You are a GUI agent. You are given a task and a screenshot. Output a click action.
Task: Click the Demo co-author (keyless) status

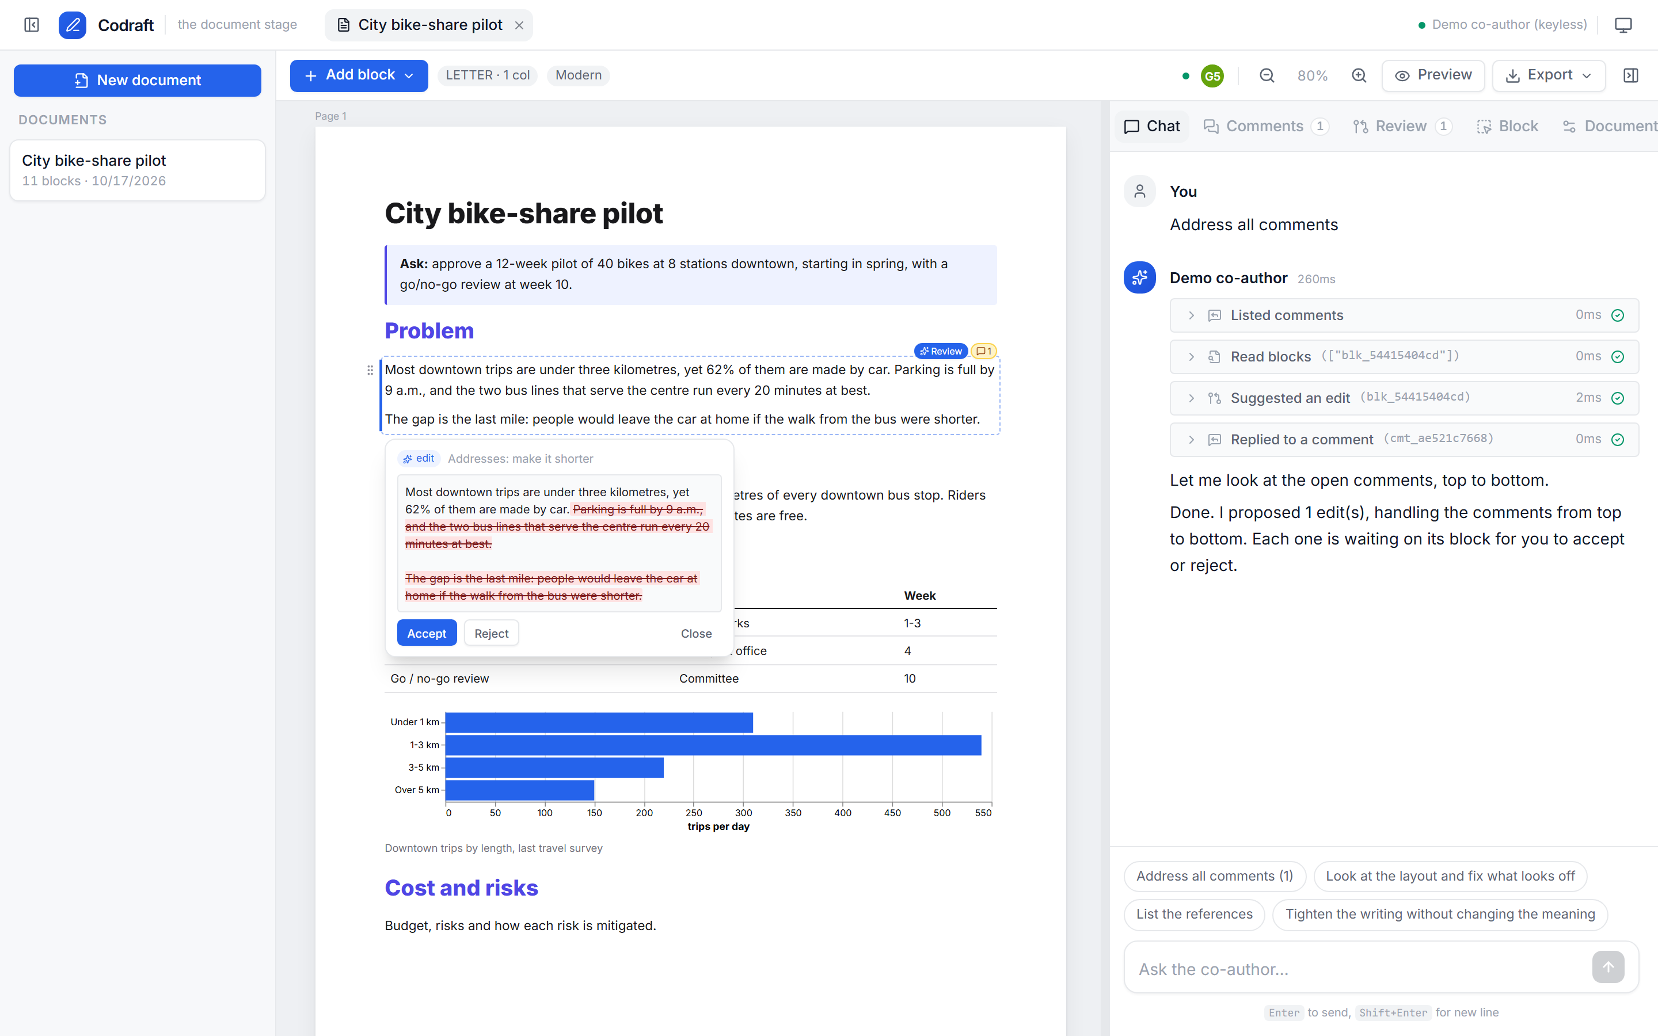click(1502, 25)
